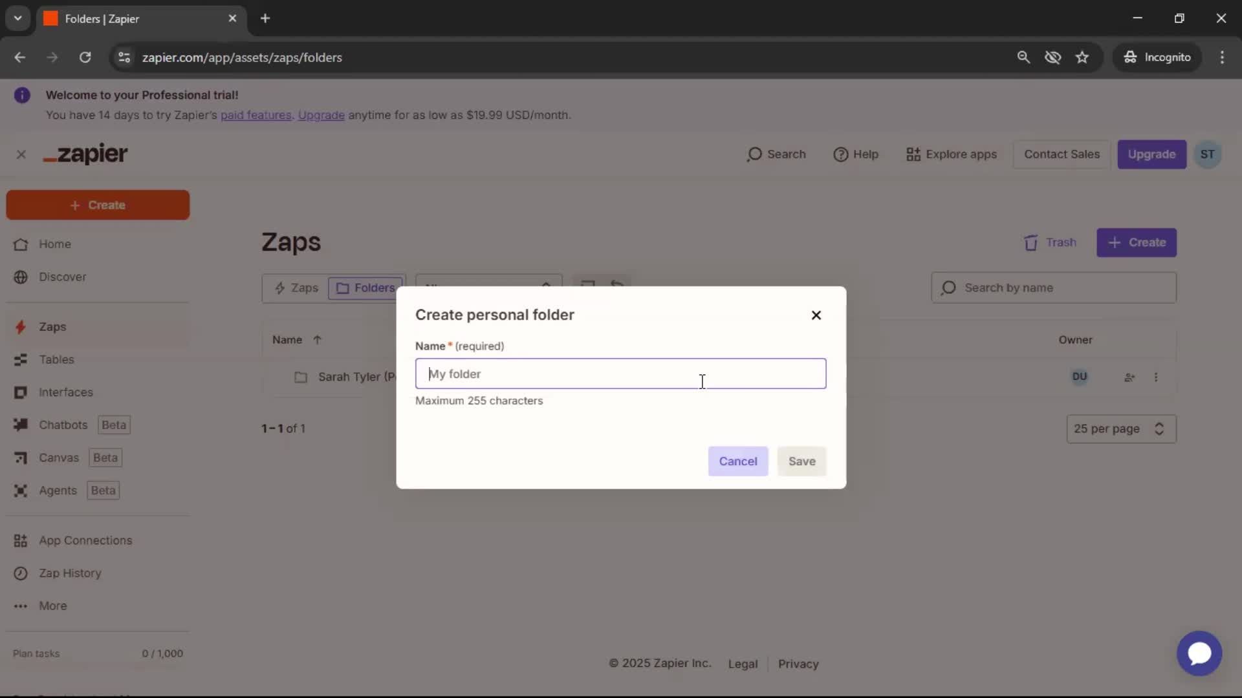The height and width of the screenshot is (698, 1242).
Task: Click the orange Create button in sidebar
Action: point(98,205)
